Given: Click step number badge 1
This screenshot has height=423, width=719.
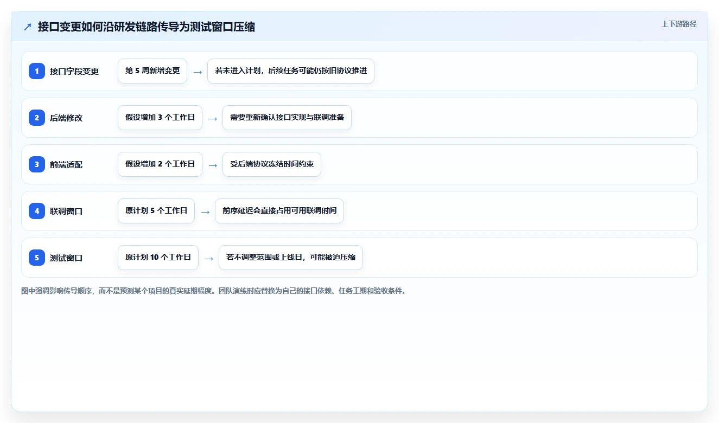Looking at the screenshot, I should (x=37, y=70).
